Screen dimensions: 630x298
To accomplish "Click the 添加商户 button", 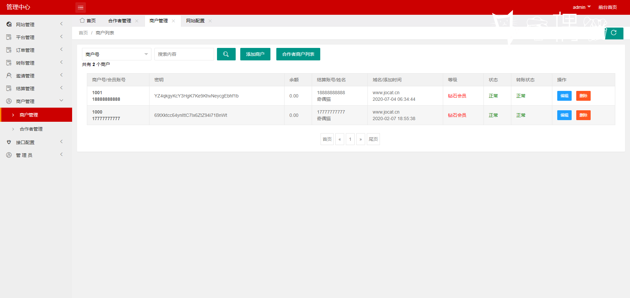I will [x=255, y=54].
